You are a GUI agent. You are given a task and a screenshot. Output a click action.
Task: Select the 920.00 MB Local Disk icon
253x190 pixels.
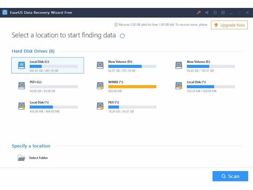pos(179,85)
